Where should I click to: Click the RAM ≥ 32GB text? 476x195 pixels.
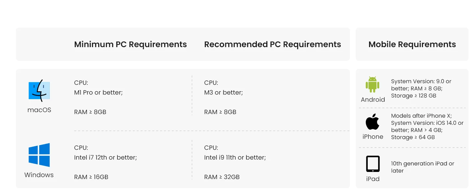point(222,177)
